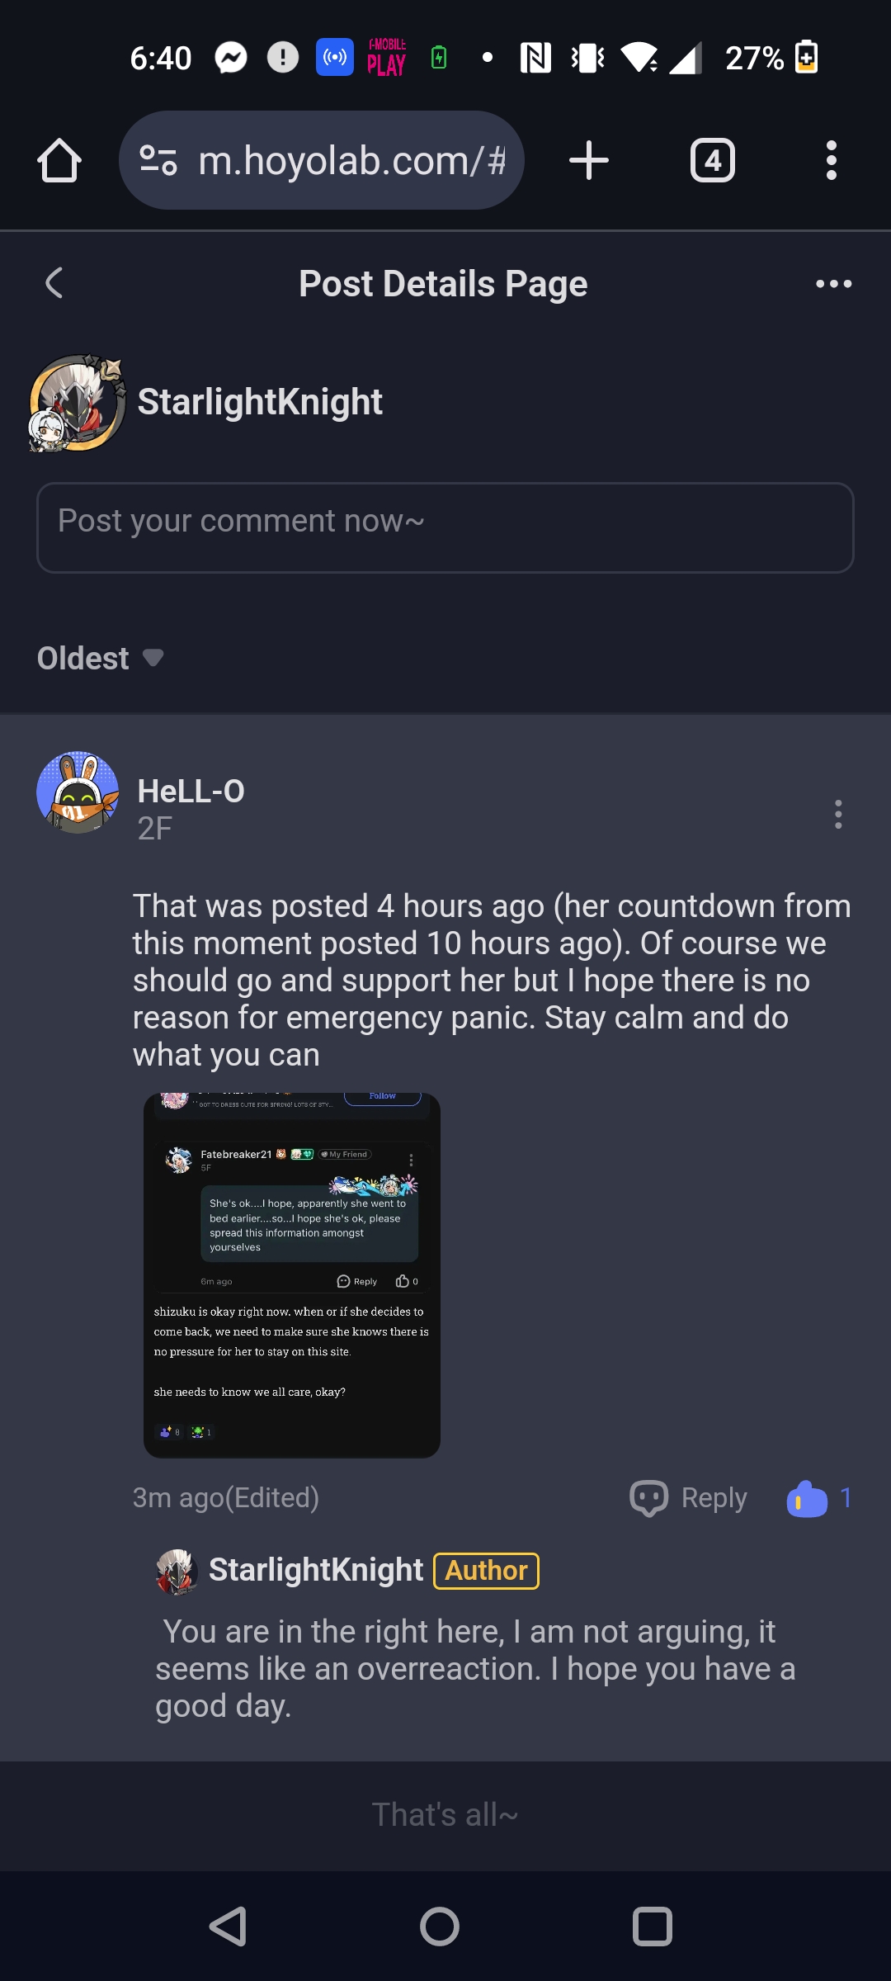Click the username HeLL-O
Viewport: 891px width, 1981px height.
[x=192, y=792]
